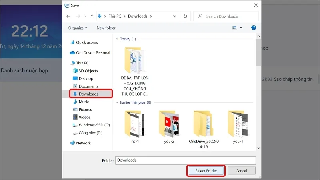Go back using the left arrow

coord(68,16)
